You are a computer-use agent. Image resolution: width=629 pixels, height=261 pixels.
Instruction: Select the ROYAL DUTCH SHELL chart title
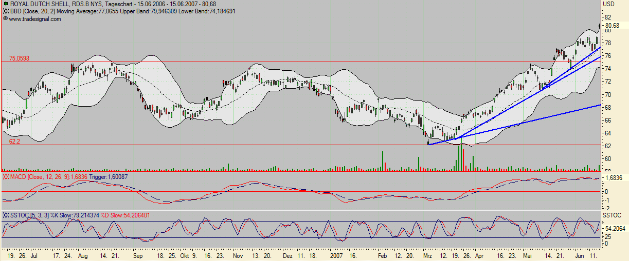point(40,4)
